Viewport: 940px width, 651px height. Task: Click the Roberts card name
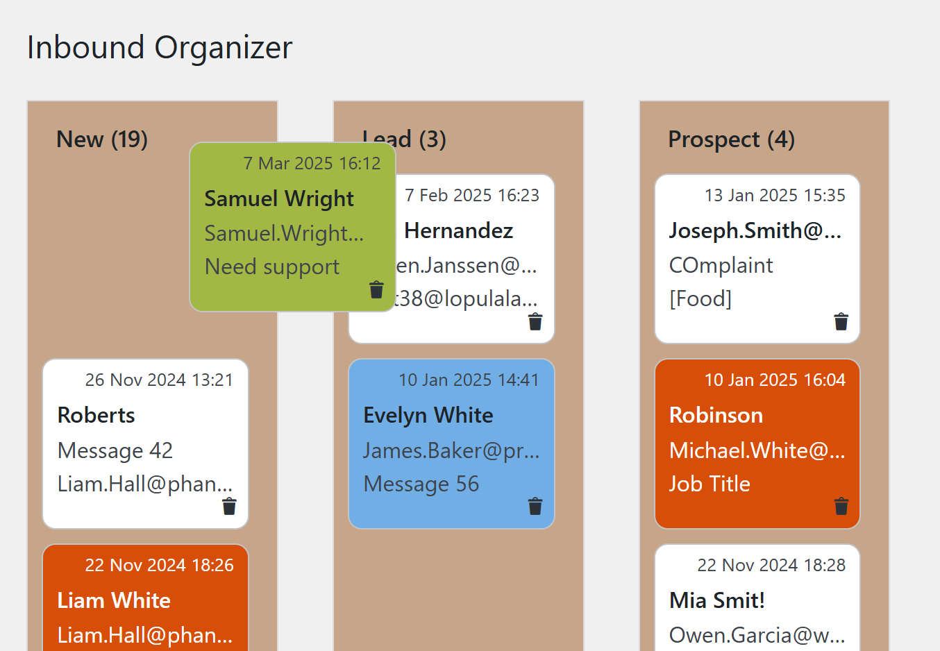point(96,415)
